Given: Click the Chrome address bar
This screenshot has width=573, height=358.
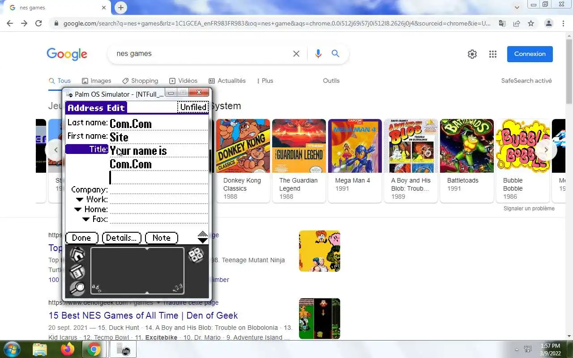Looking at the screenshot, I should 277,23.
